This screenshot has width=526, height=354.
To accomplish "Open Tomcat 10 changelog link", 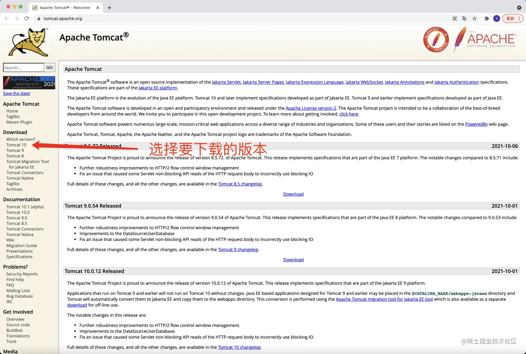I will 239,347.
